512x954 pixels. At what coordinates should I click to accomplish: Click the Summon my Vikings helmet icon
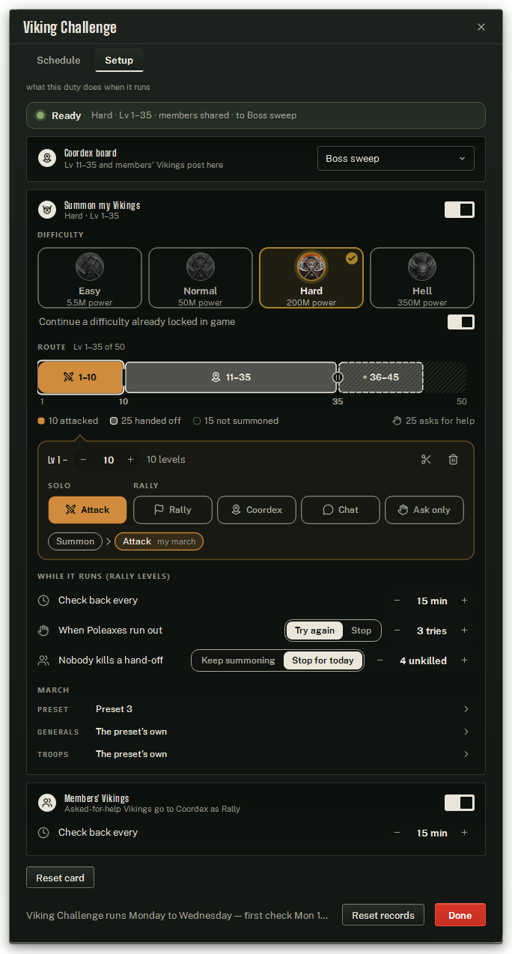[48, 210]
